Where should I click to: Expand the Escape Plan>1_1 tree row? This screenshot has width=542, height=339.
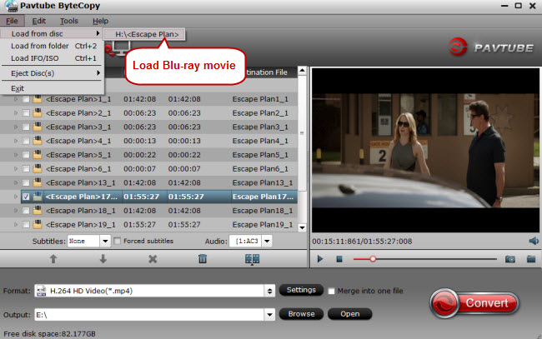click(16, 99)
